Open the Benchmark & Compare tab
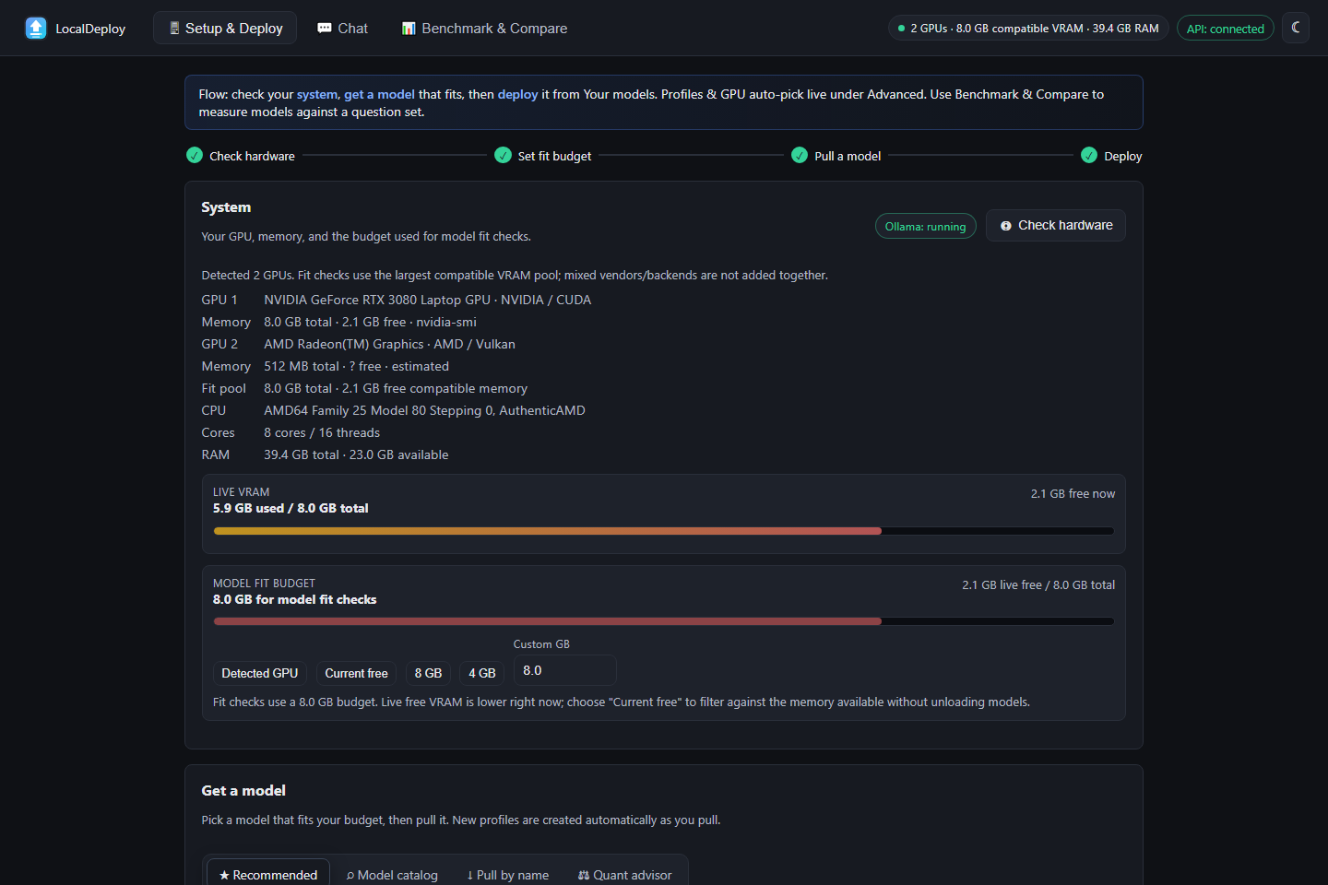 point(484,29)
